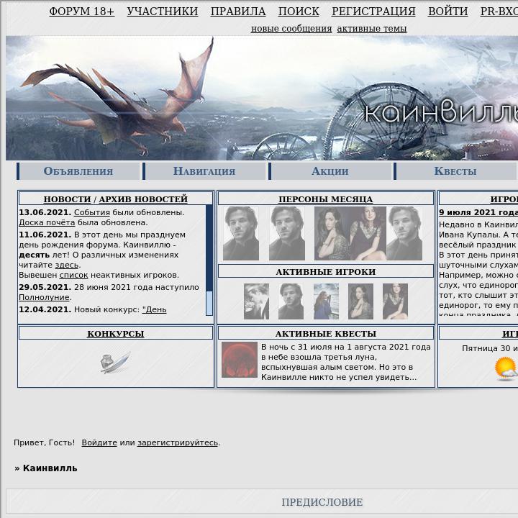518x518 pixels.
Task: Click the two women image in Персоны месяца
Action: click(x=350, y=233)
